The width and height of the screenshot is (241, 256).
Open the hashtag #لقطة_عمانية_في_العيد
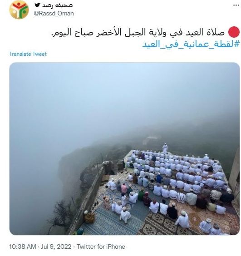click(x=191, y=44)
